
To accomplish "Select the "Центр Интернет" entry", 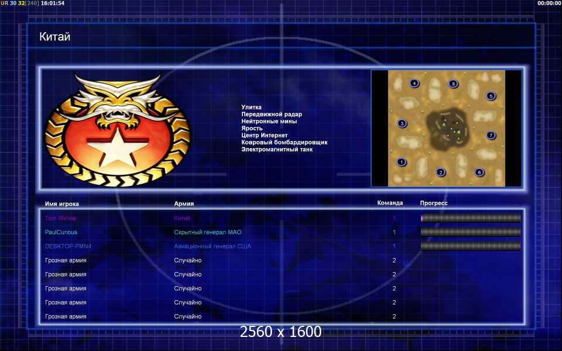I will tap(265, 135).
